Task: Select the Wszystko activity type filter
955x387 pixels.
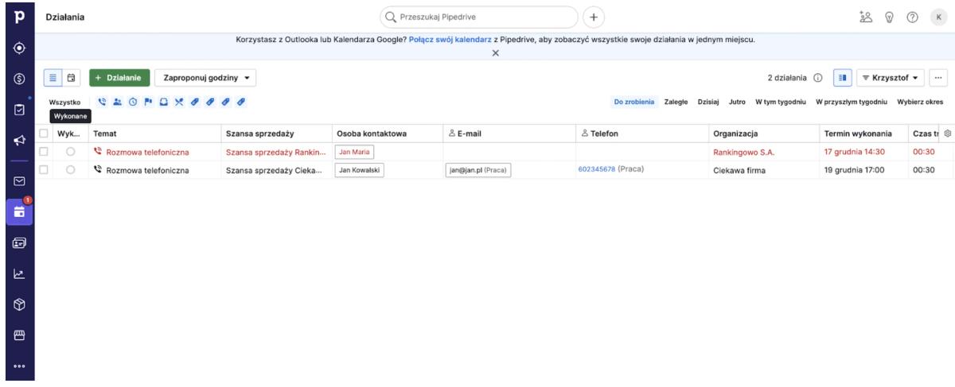Action: tap(65, 102)
